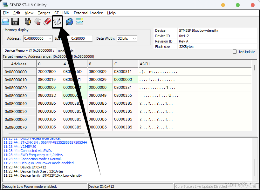Viewport: 260px width, 190px height.
Task: Open the ST-LINK menu
Action: 62,13
